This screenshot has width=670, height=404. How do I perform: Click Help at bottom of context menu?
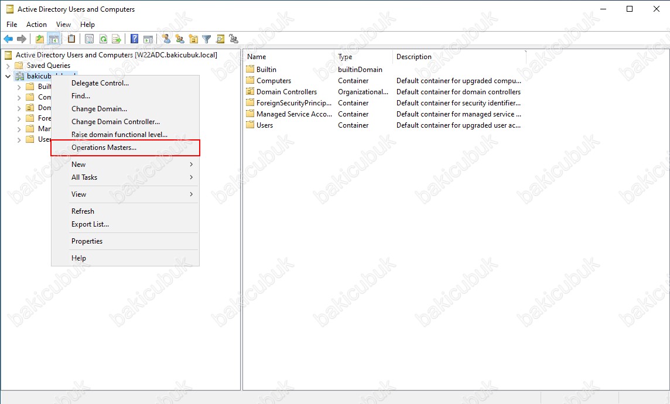tap(125, 258)
